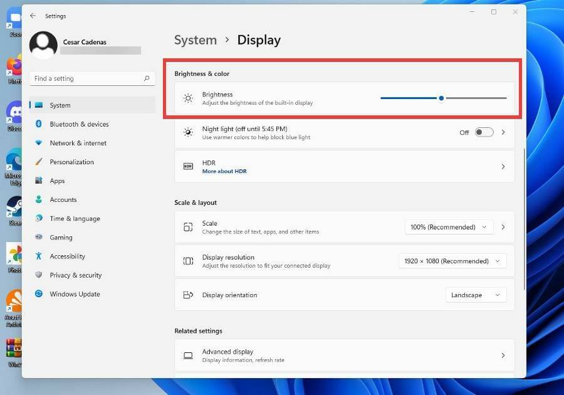Open the Display orientation dropdown
The height and width of the screenshot is (395, 564).
point(476,295)
